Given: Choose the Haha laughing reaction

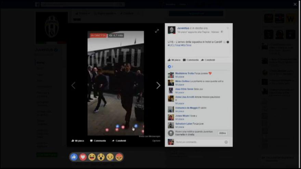Looking at the screenshot, I should (x=92, y=157).
